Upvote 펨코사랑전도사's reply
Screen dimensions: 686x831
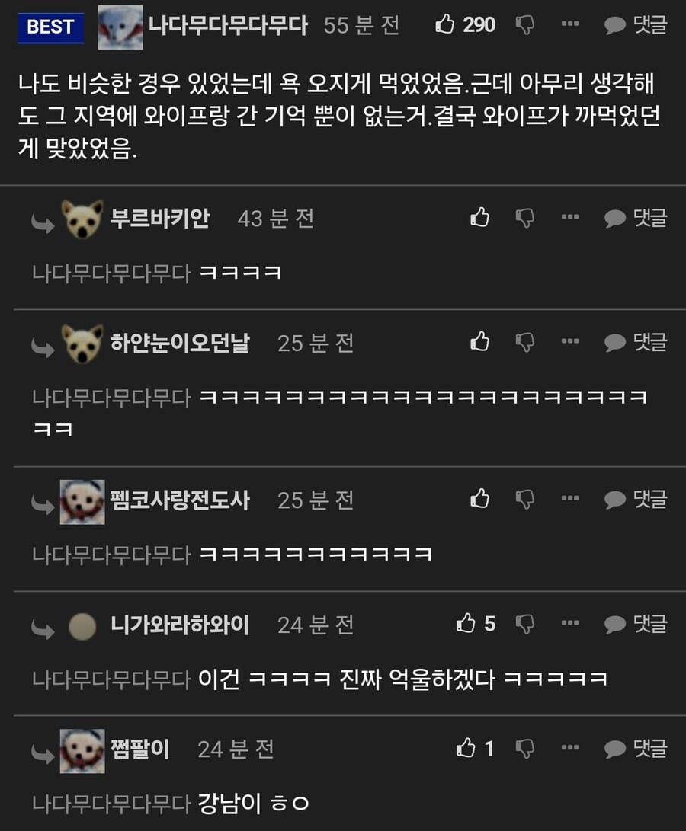point(479,498)
